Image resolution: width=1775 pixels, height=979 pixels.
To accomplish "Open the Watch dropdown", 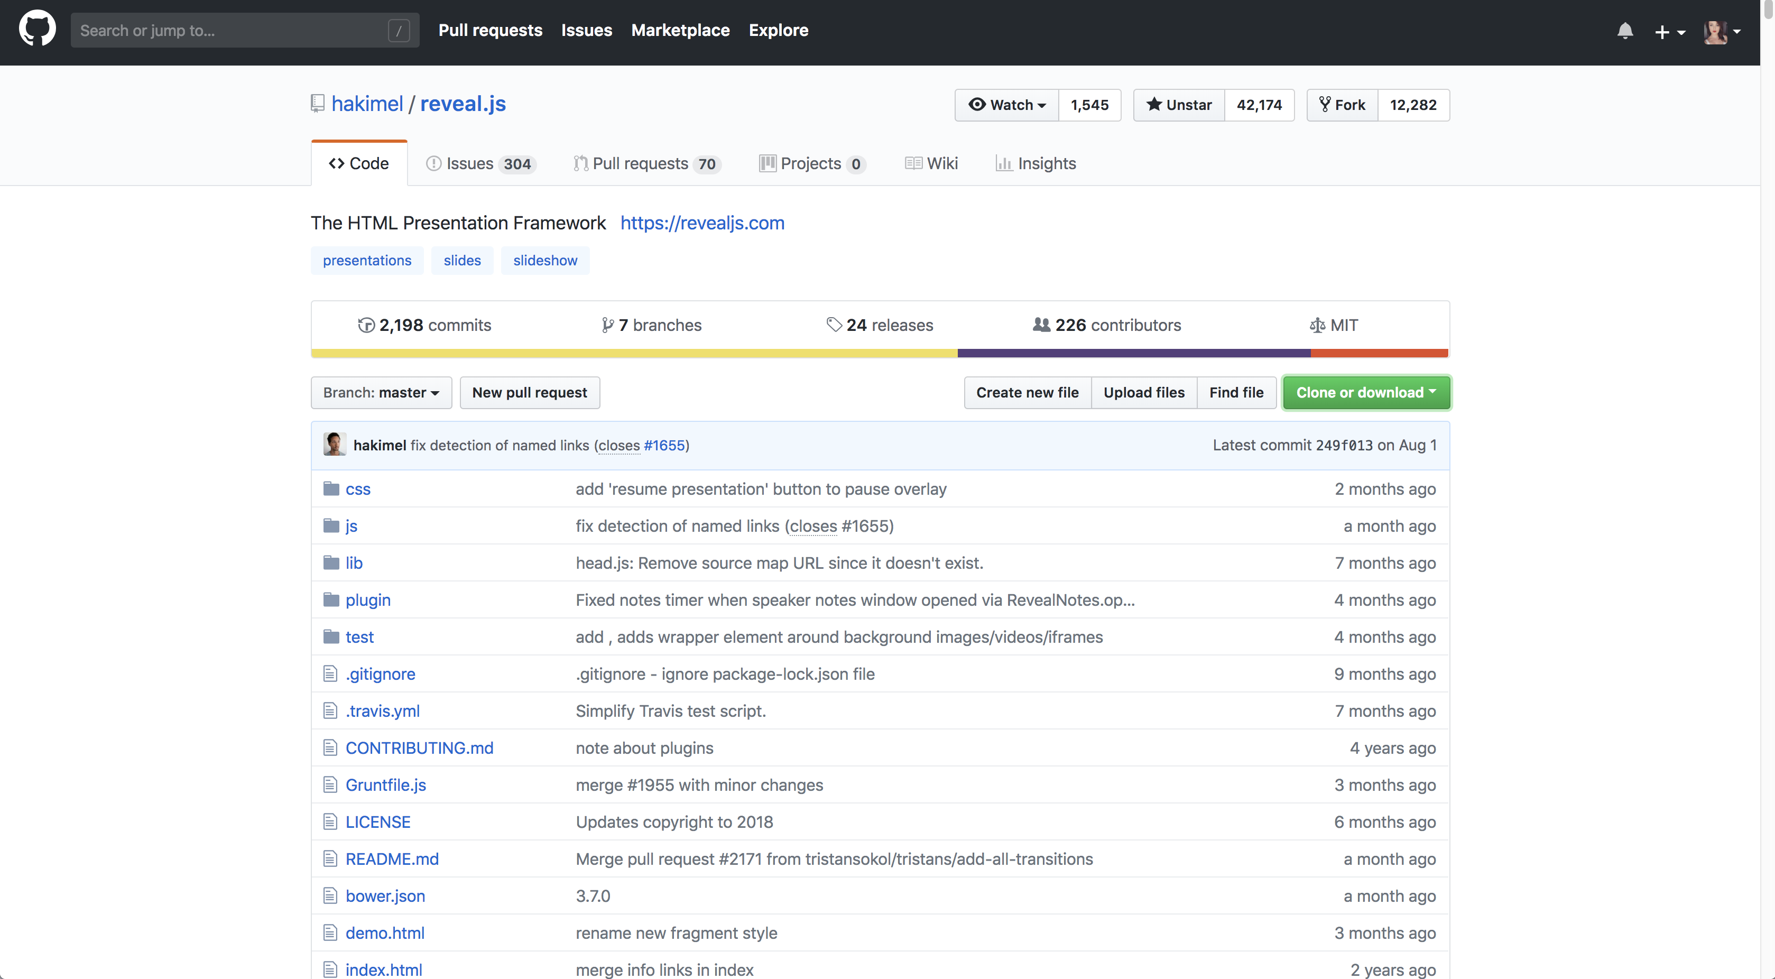I will coord(1007,105).
